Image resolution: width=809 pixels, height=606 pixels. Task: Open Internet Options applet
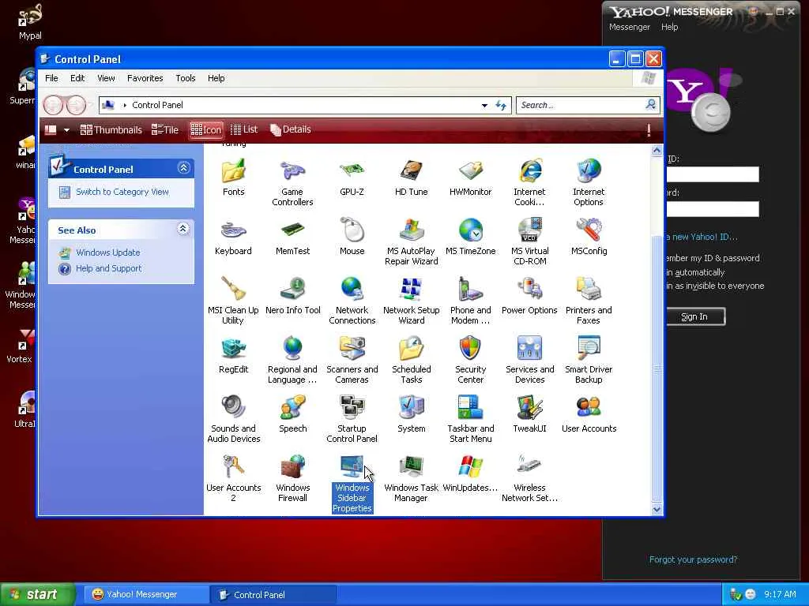[x=589, y=172]
